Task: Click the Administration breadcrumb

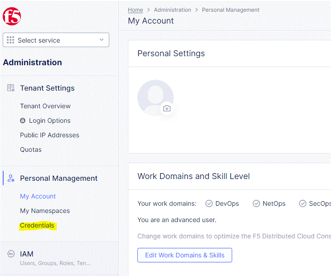Action: coord(172,10)
